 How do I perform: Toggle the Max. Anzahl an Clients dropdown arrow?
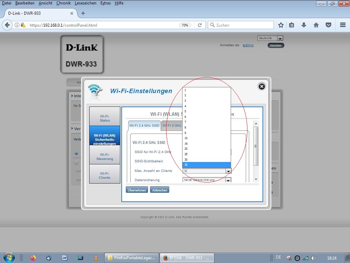(x=228, y=171)
